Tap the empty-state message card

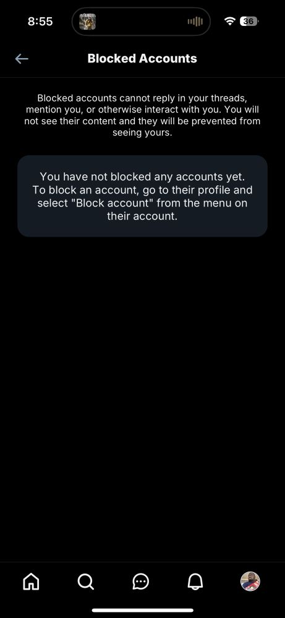click(142, 196)
